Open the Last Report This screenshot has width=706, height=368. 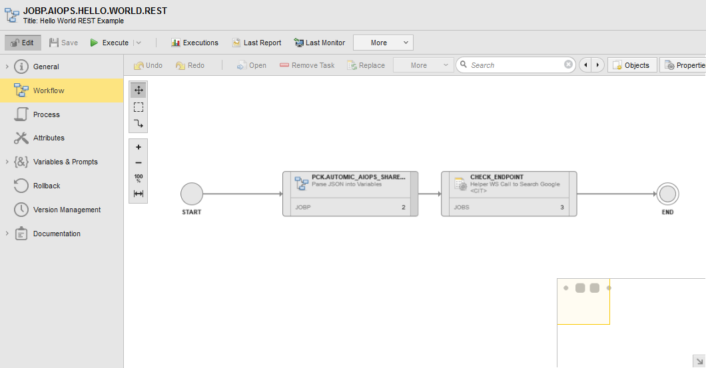[256, 43]
